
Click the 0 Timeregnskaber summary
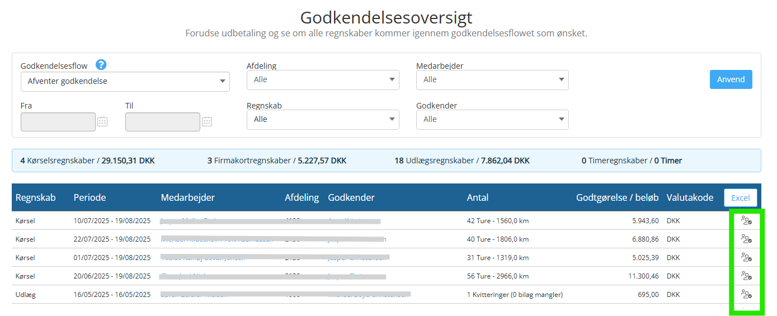pos(632,161)
